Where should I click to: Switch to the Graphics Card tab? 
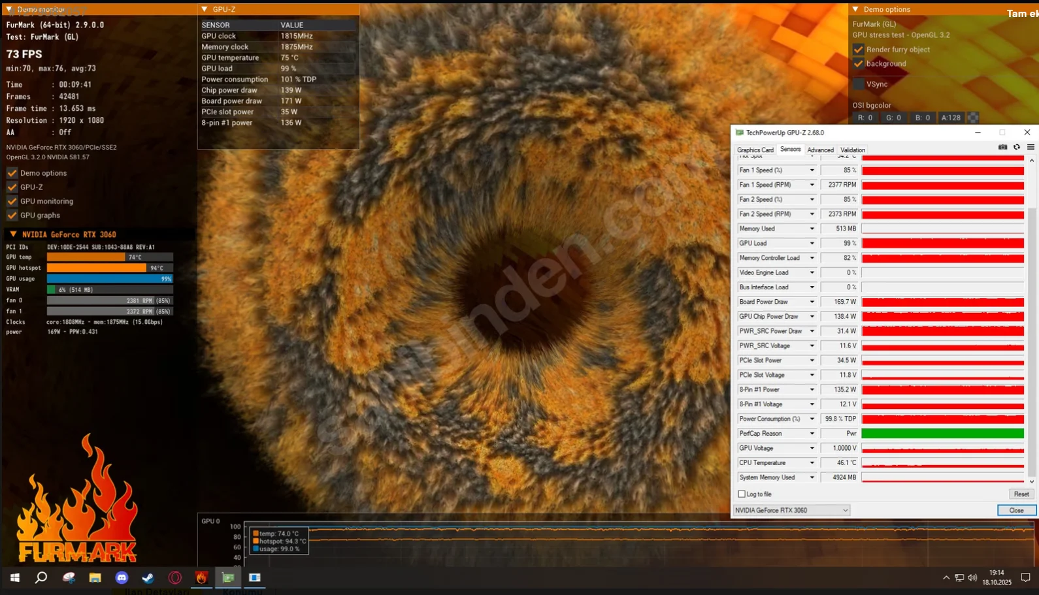click(x=755, y=150)
